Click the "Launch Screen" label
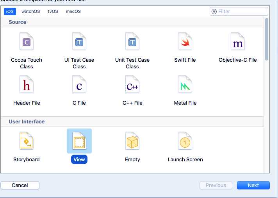This screenshot has width=278, height=198. [185, 160]
